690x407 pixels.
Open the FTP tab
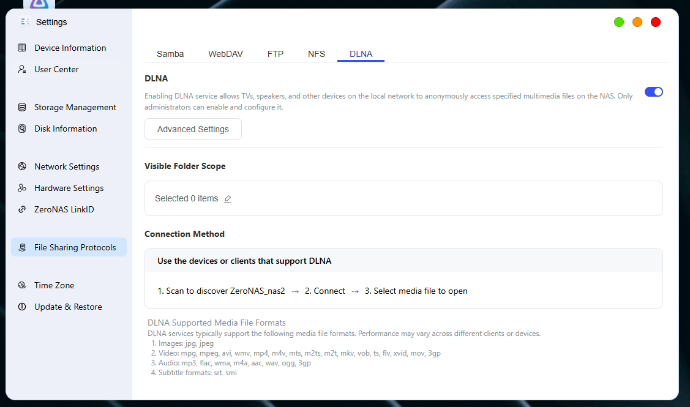(x=276, y=54)
